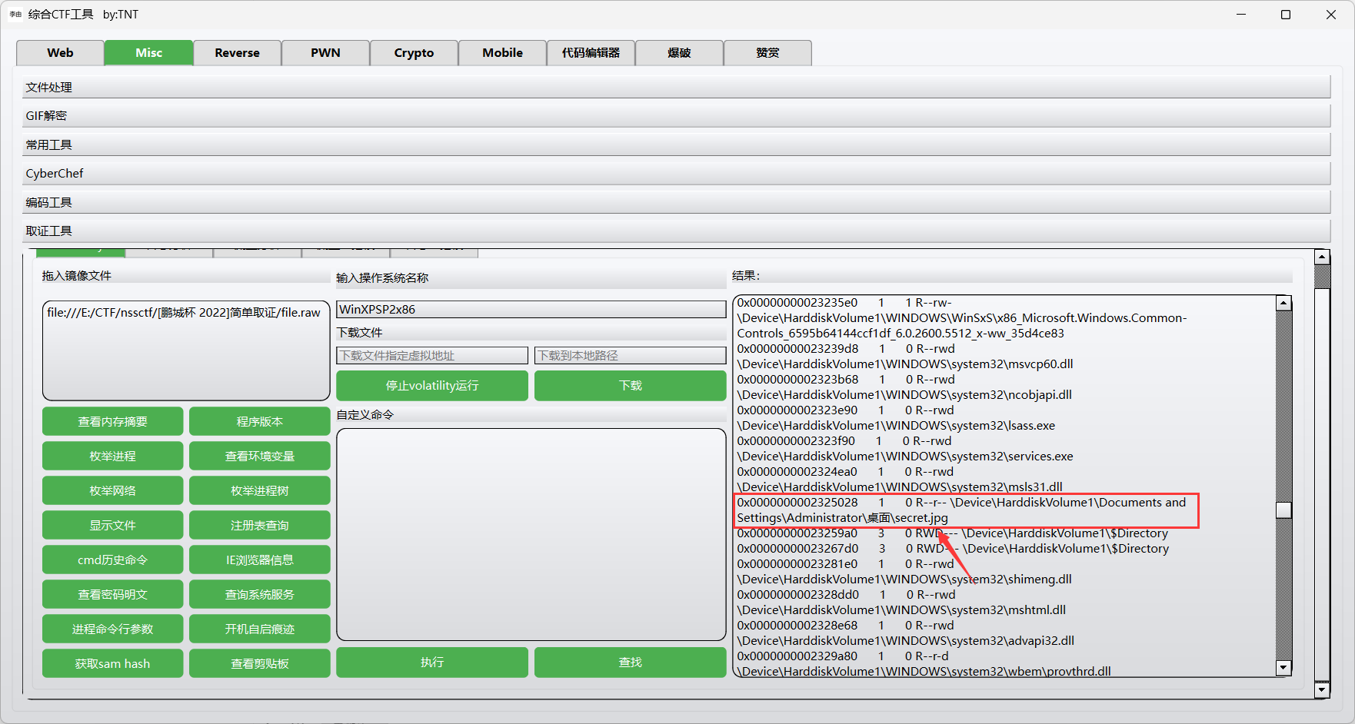
Task: Click the 查询系统服务 button
Action: [260, 594]
